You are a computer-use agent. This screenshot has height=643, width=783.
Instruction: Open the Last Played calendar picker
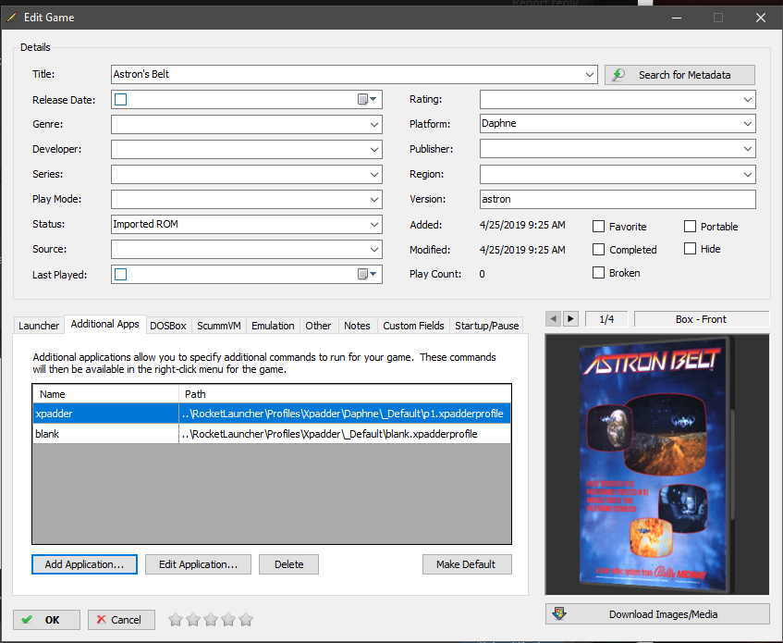click(367, 274)
